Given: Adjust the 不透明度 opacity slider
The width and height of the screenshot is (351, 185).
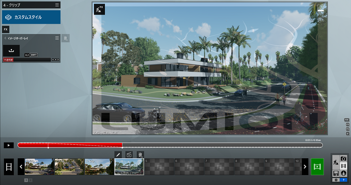Looking at the screenshot, I should [27, 60].
